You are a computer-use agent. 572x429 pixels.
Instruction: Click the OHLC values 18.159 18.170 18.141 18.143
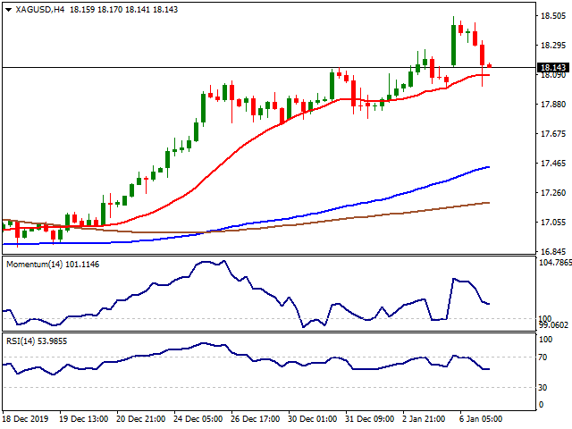pos(123,10)
